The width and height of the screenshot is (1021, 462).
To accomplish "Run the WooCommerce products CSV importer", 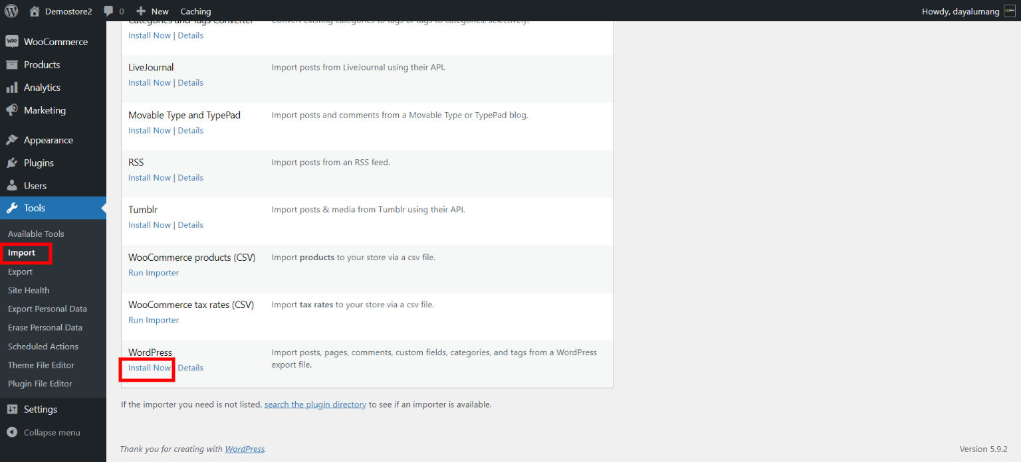I will click(x=153, y=272).
